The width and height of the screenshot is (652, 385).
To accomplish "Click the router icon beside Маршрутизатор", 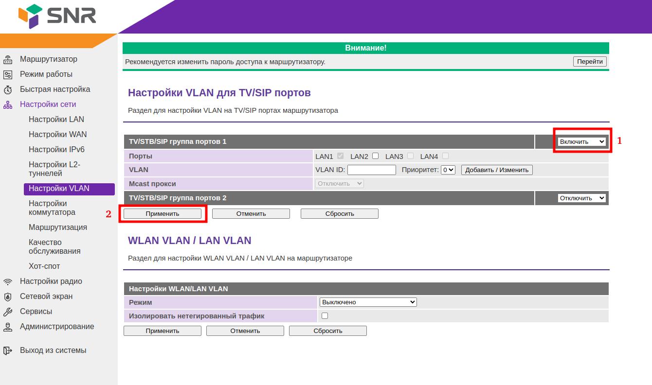I will point(8,60).
